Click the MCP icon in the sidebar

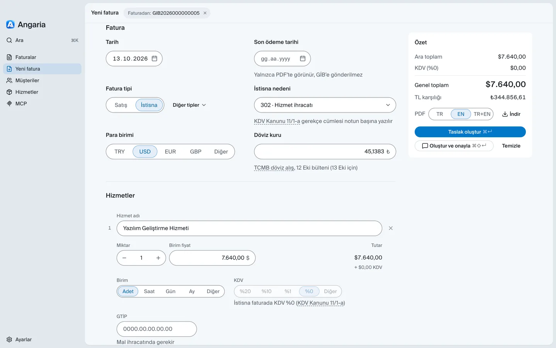pyautogui.click(x=9, y=104)
